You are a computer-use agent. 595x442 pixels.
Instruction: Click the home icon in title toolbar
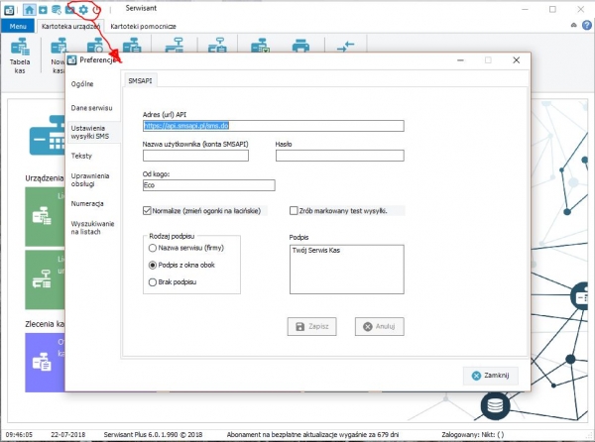[x=29, y=9]
